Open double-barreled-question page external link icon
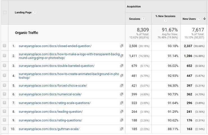This screenshot has height=135, width=208. point(121,66)
